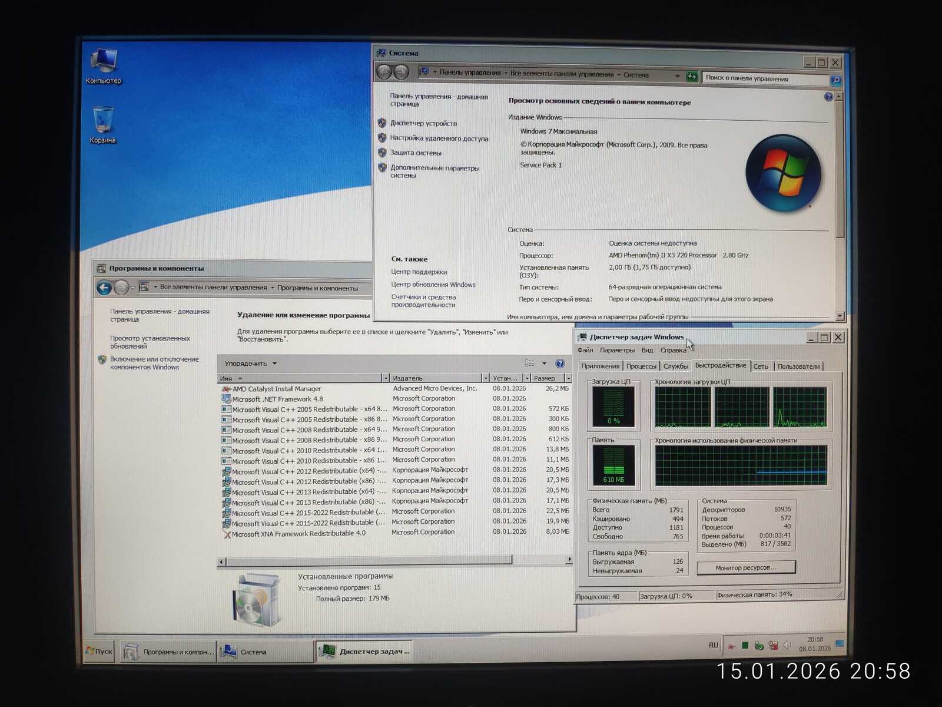Open Дополнительные параметры системы link

tap(434, 171)
